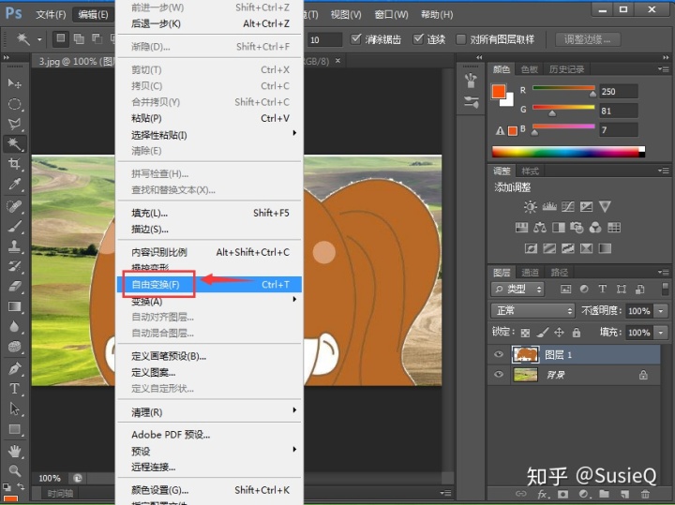This screenshot has height=505, width=675.
Task: Select the Elliptical Marquee tool
Action: (14, 104)
